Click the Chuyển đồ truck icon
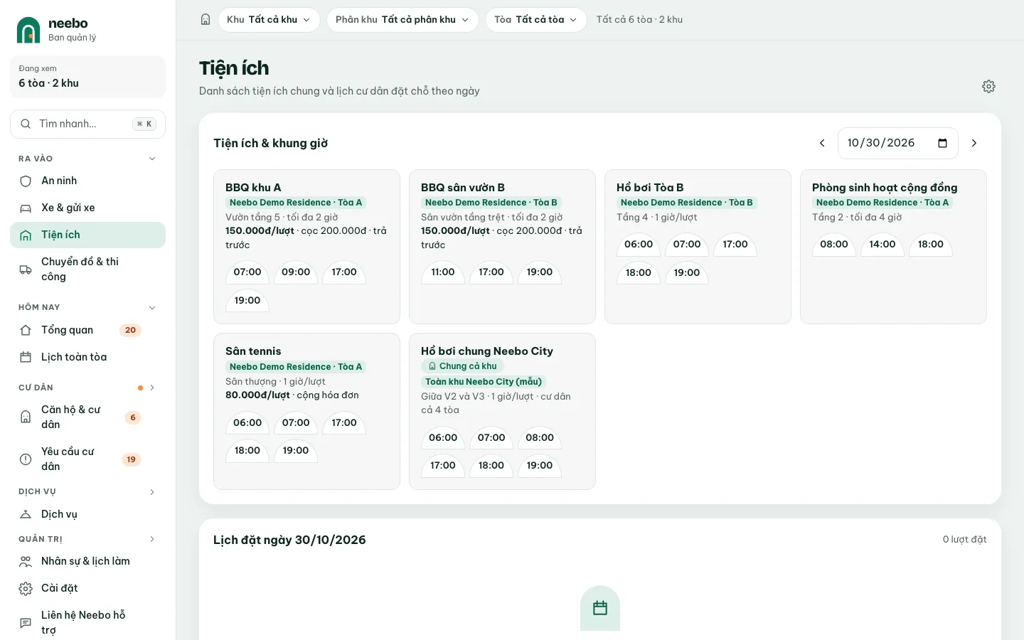1024x640 pixels. pos(26,270)
